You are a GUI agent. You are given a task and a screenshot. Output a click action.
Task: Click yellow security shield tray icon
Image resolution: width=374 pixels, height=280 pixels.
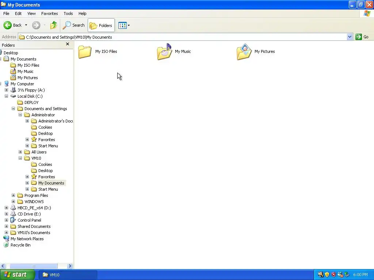pyautogui.click(x=327, y=275)
